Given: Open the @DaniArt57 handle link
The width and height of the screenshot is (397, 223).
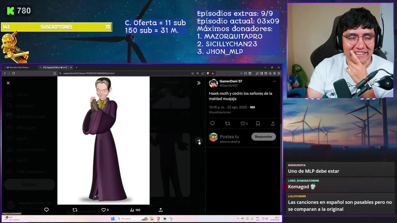Looking at the screenshot, I should click(x=229, y=85).
